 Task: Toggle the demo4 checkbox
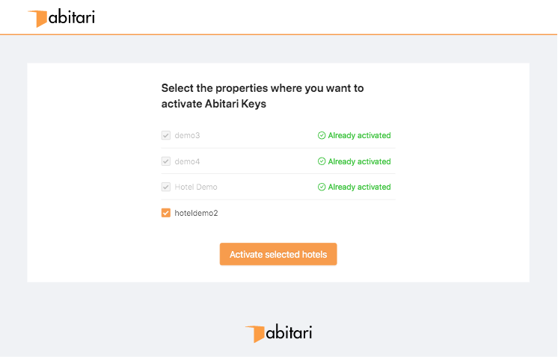(x=166, y=161)
